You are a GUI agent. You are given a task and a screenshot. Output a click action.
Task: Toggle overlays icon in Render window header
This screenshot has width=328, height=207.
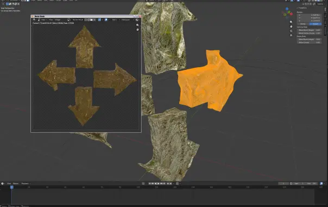pyautogui.click(x=106, y=20)
